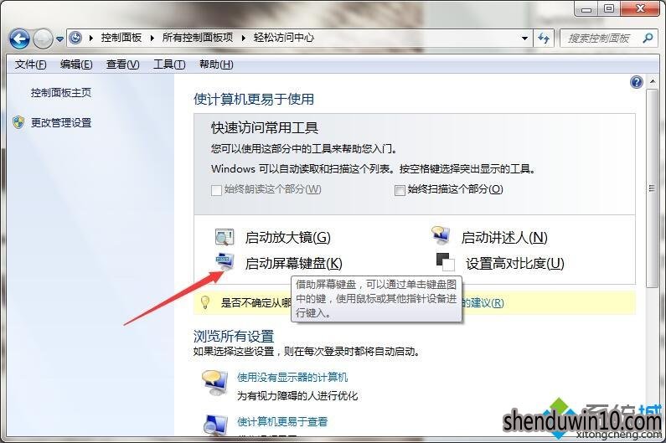Click the back navigation arrow

point(19,39)
